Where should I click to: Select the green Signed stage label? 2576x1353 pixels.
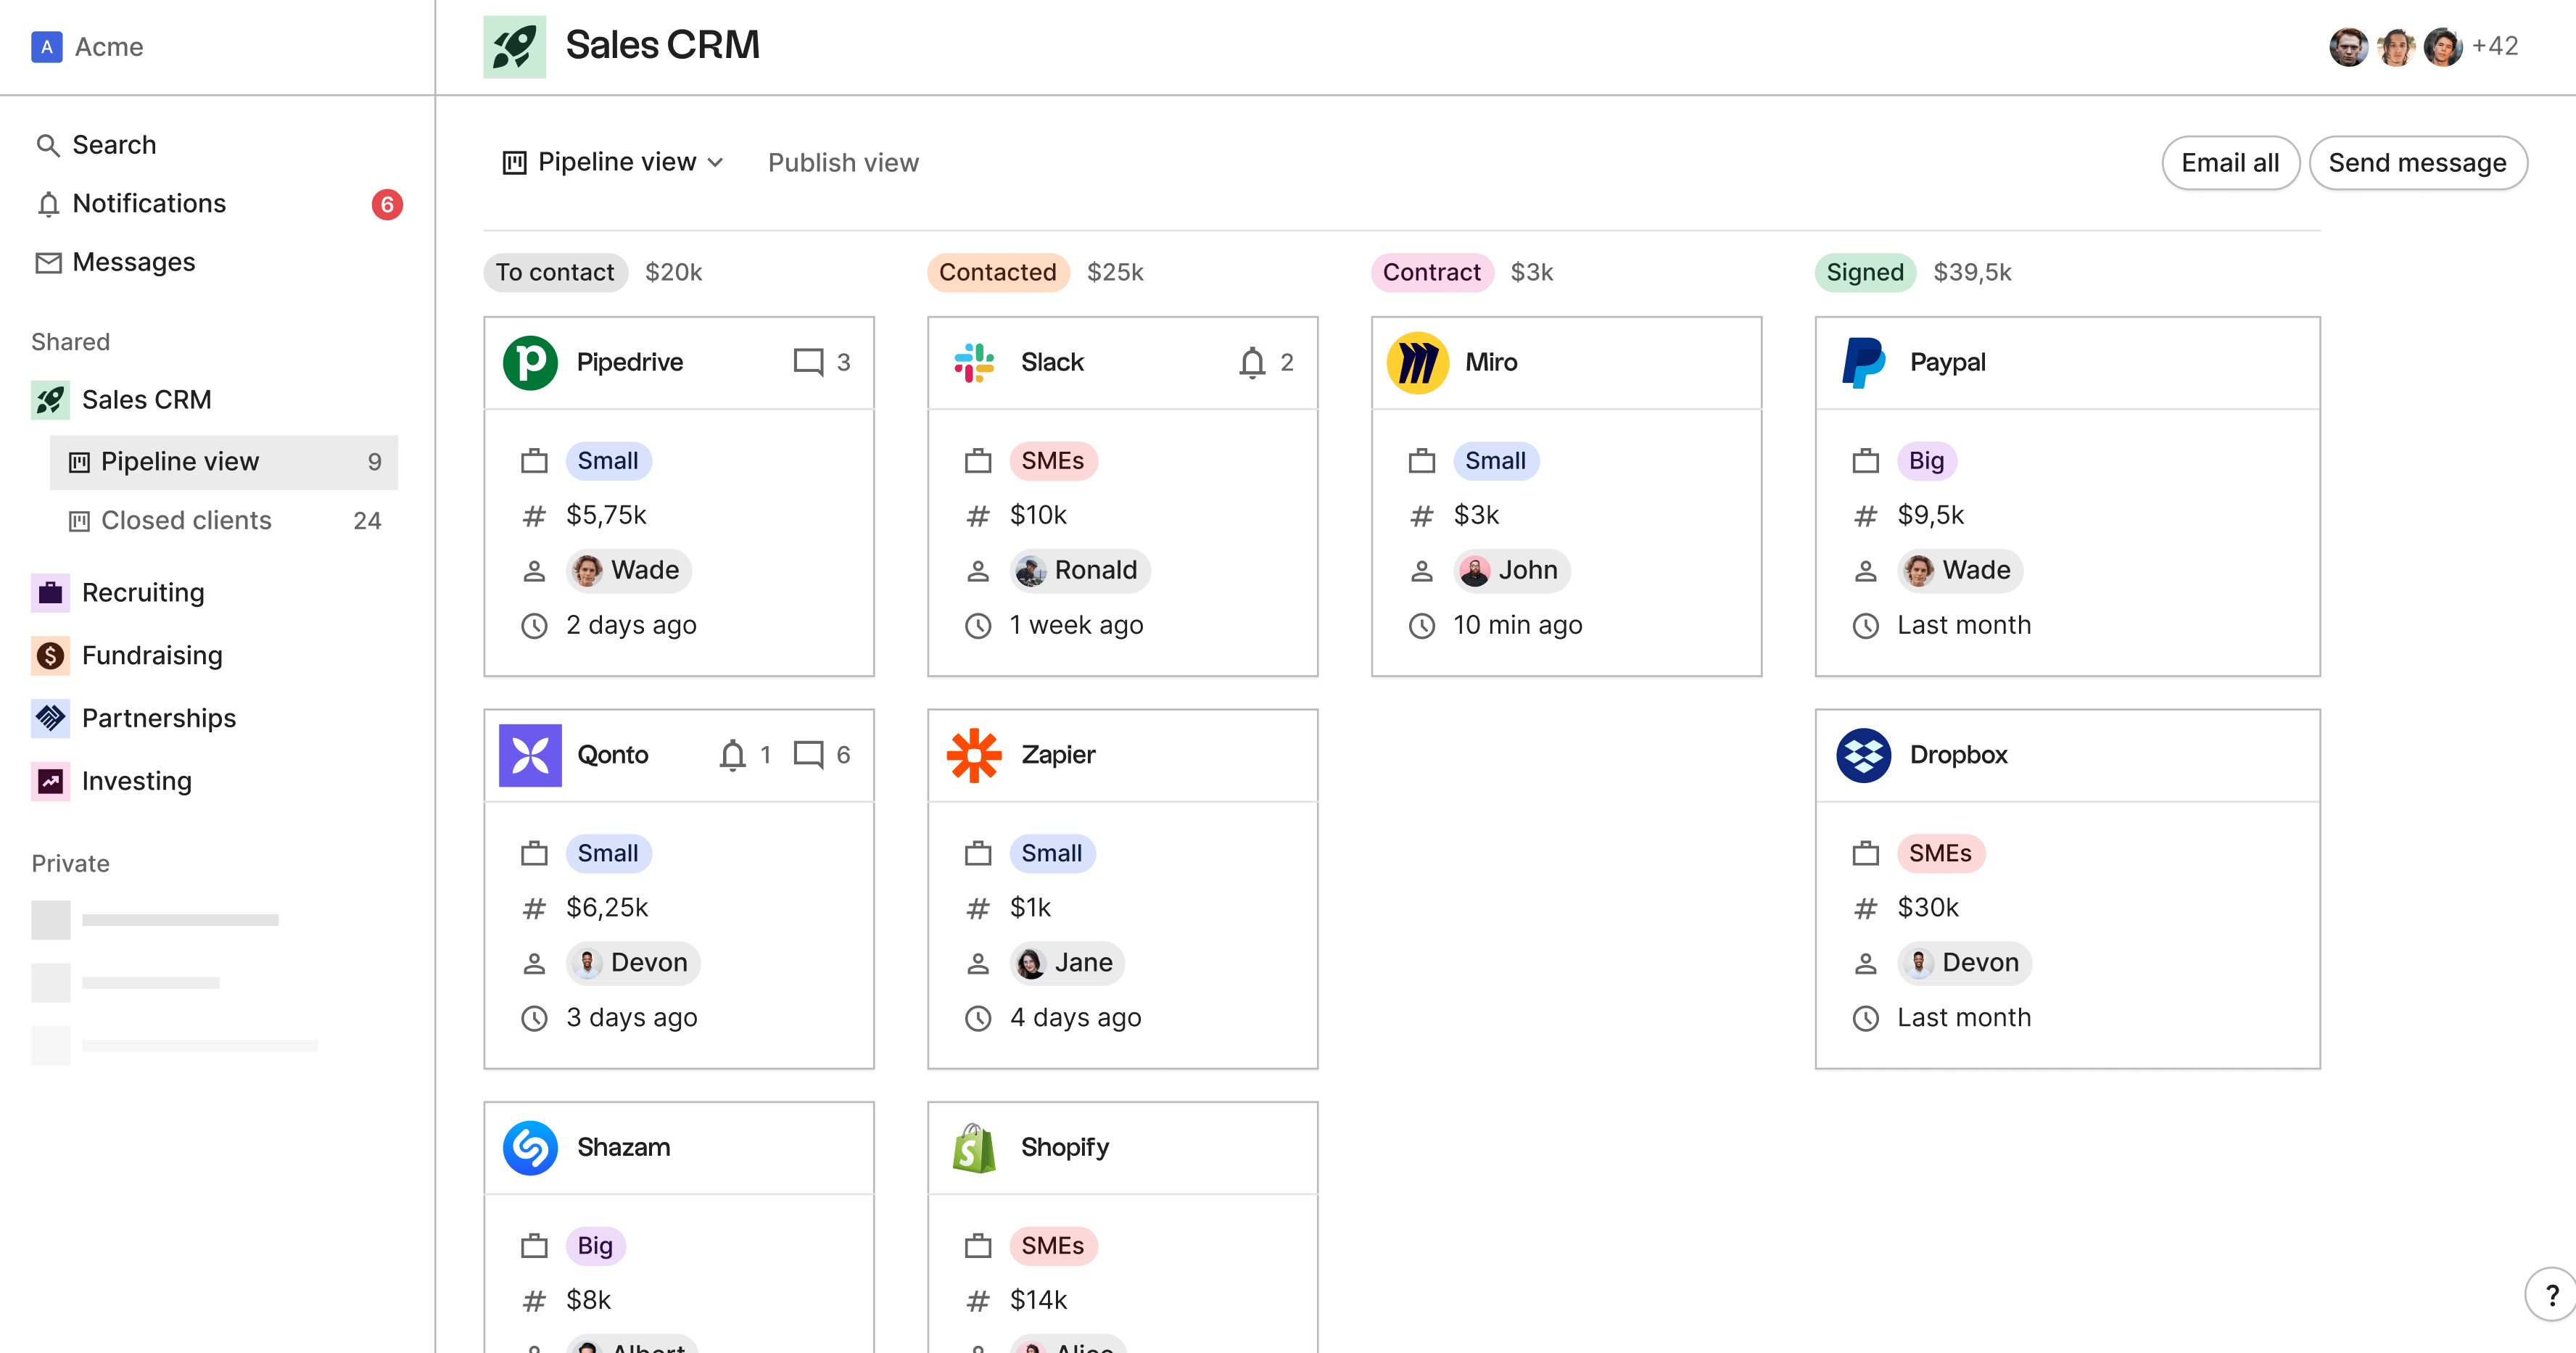[1864, 272]
